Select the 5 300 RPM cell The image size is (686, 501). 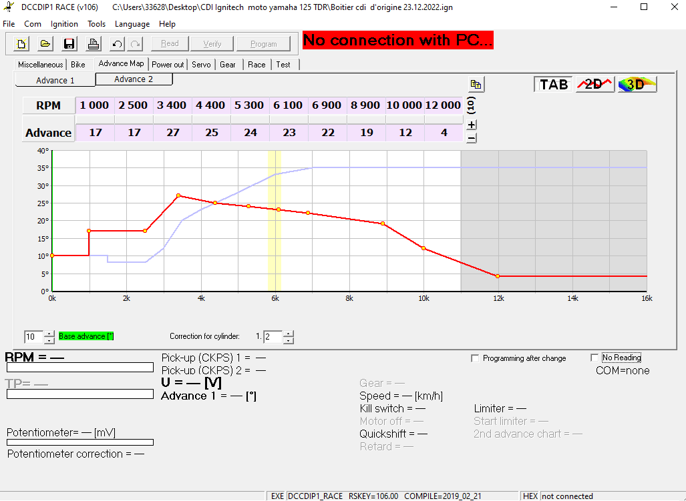(x=249, y=105)
